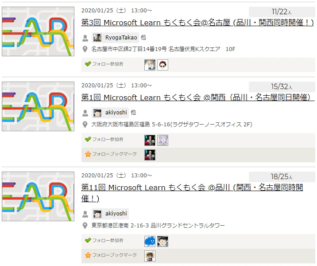Open the Nagoya 第3回 Microsoft Learn event title

tap(197, 23)
